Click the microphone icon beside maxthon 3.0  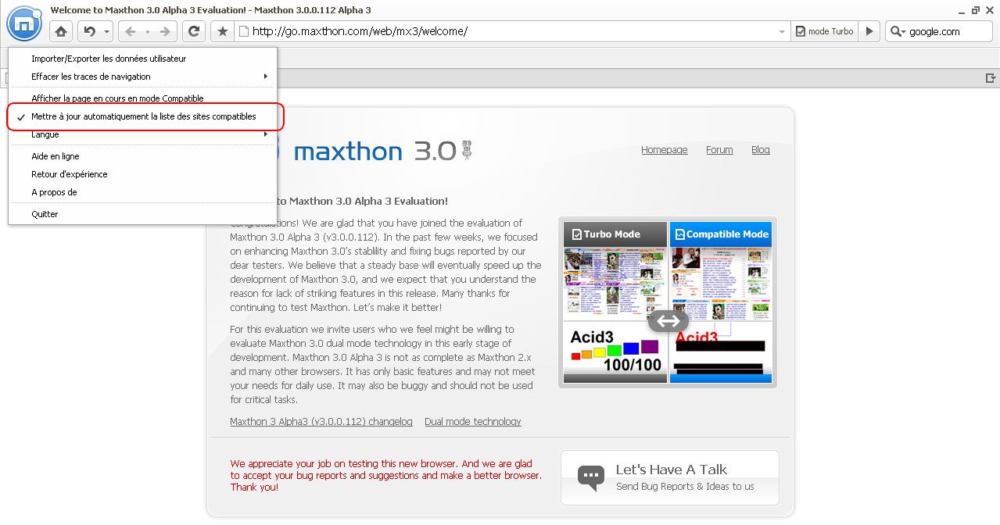coord(467,150)
